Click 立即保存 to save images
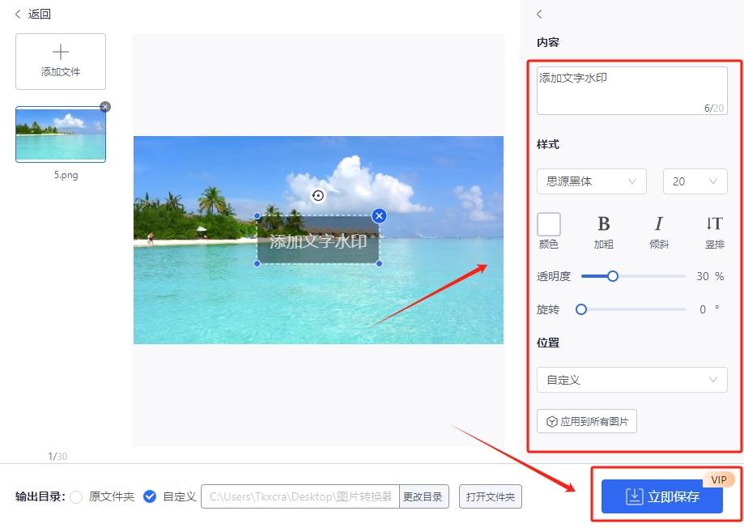Screen dimensions: 744x528 tap(661, 496)
